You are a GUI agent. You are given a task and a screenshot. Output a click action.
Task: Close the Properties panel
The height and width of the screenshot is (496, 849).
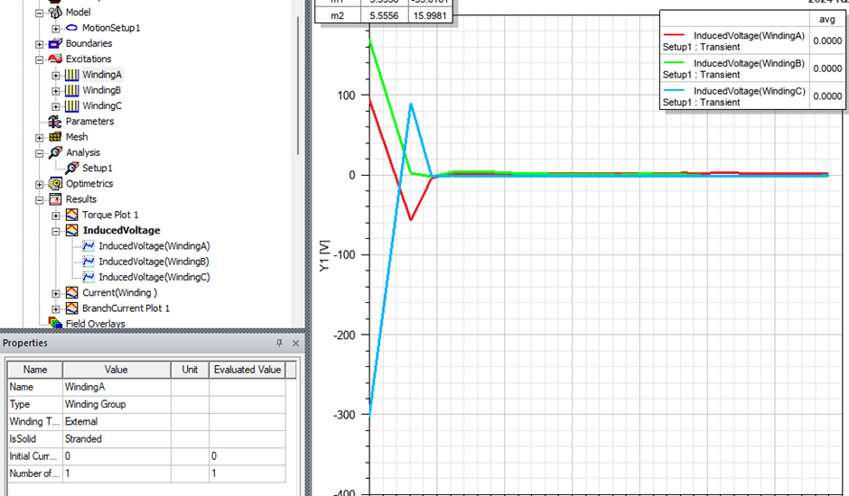point(295,344)
